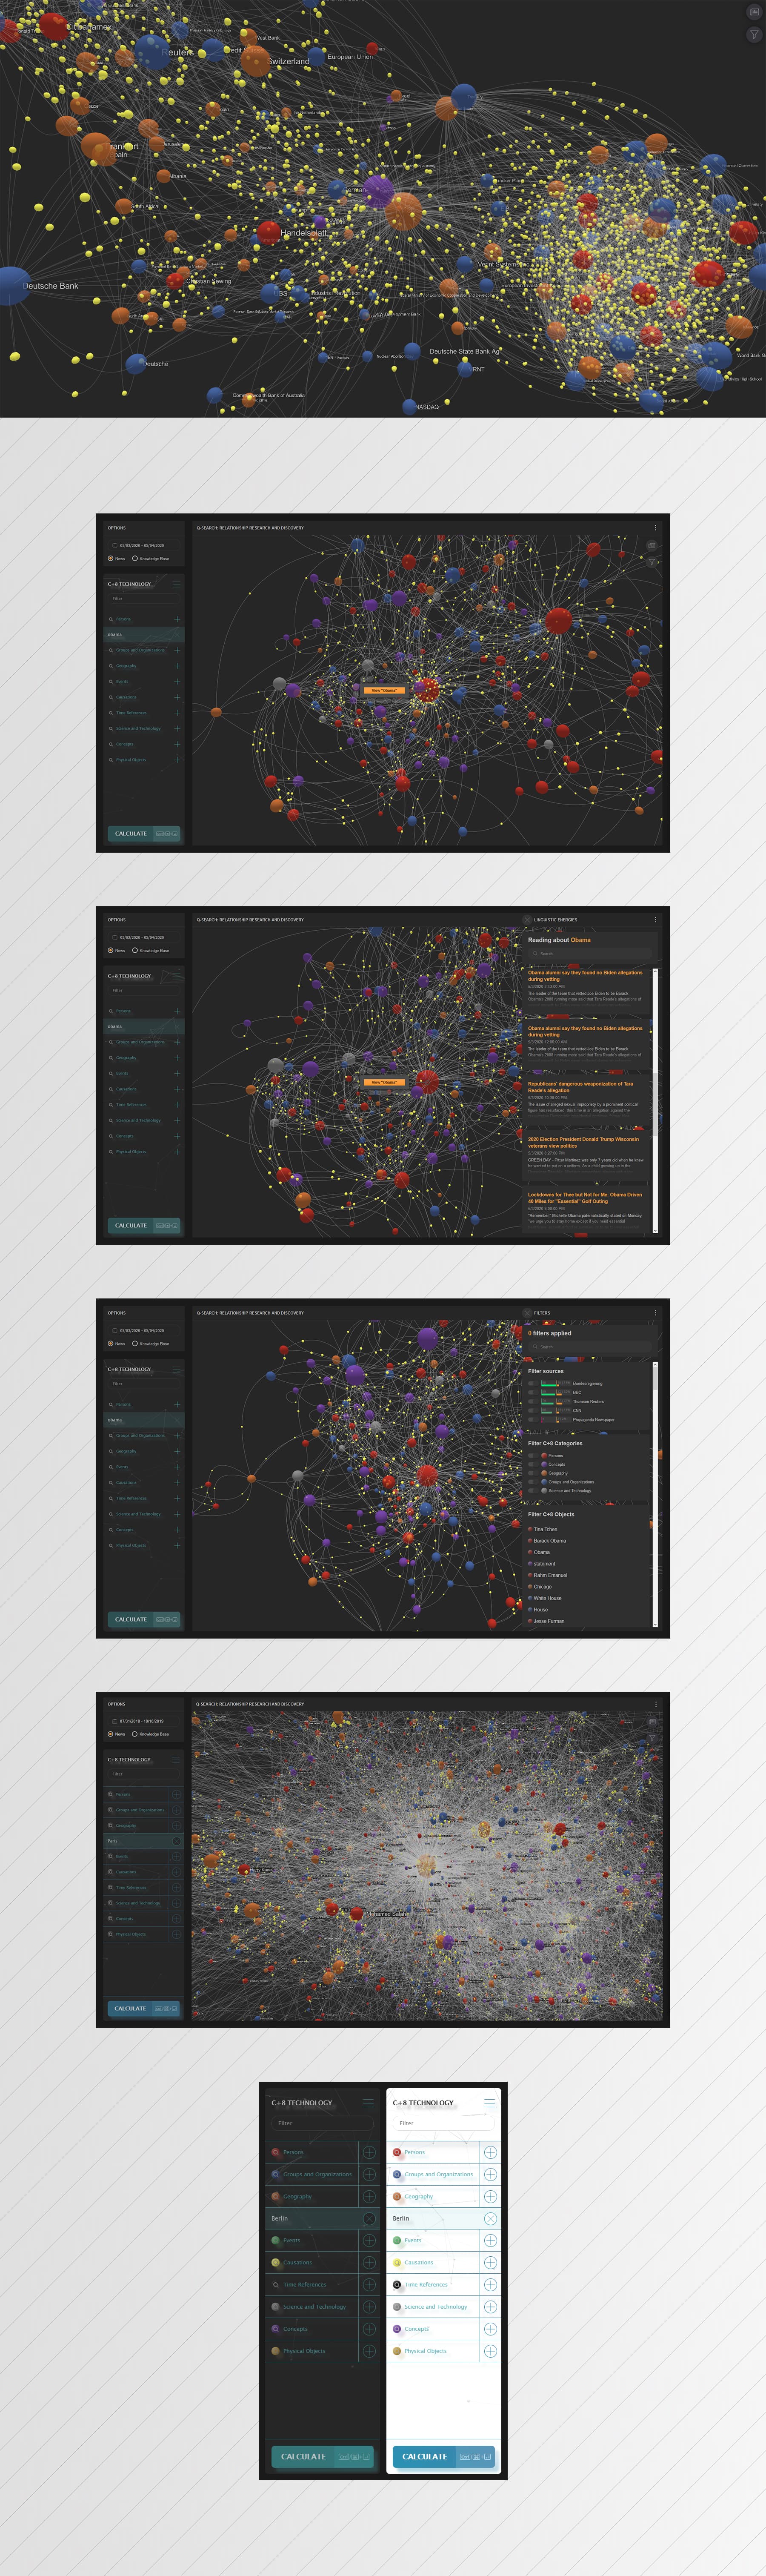Open hamburger menu in bottom light sidebar
This screenshot has width=766, height=2576.
(x=489, y=2103)
